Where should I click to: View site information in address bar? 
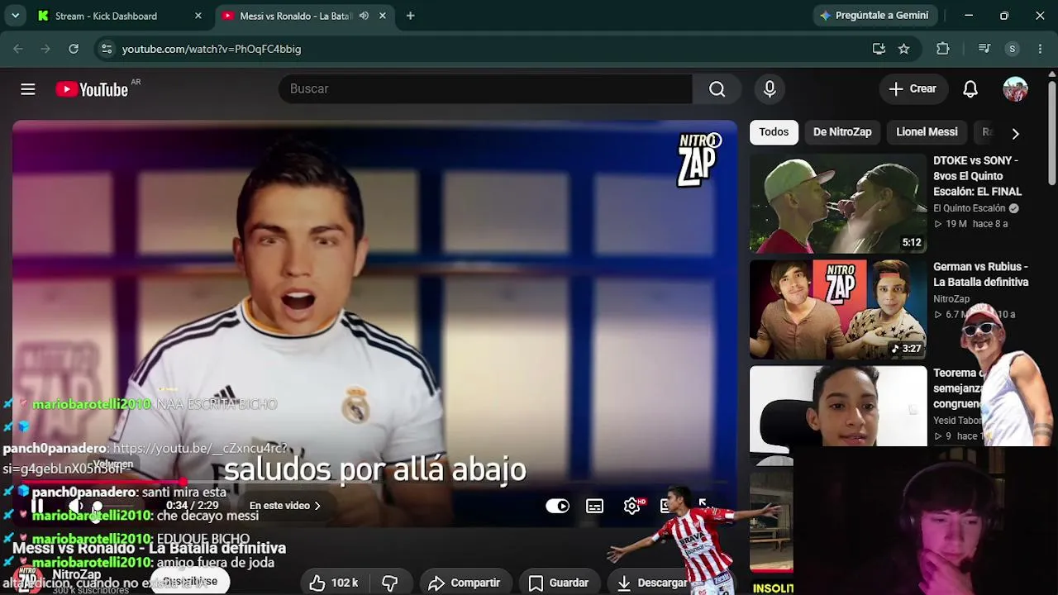click(106, 49)
